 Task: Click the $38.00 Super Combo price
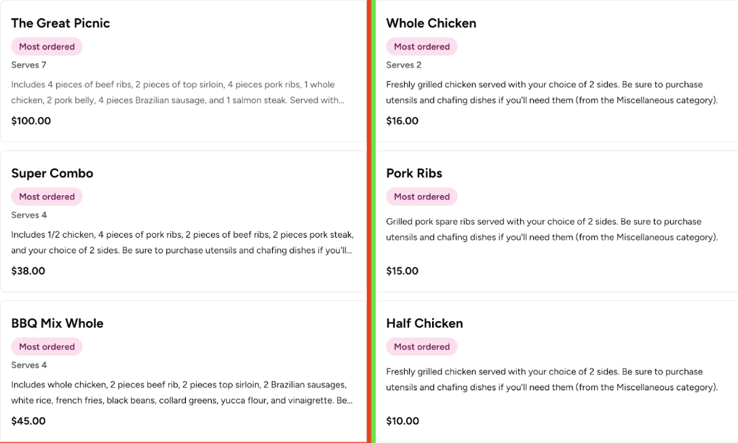pyautogui.click(x=28, y=271)
